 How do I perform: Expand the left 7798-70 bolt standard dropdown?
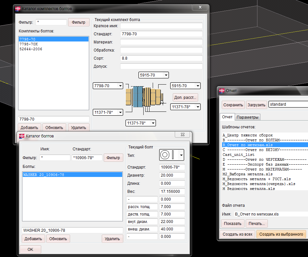coord(120,86)
